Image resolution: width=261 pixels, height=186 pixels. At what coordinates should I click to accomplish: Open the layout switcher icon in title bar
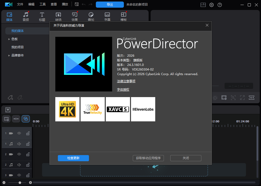pos(203,5)
